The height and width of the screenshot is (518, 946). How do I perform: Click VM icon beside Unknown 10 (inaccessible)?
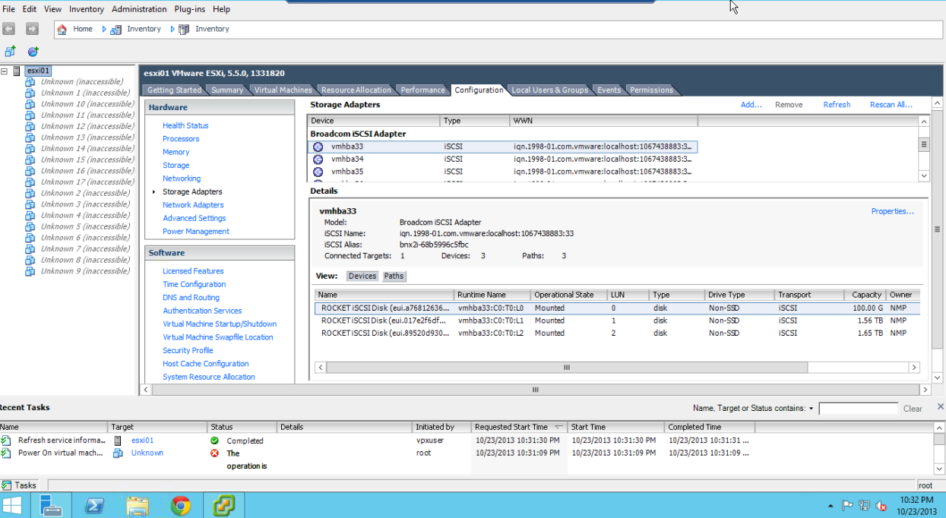pyautogui.click(x=30, y=104)
